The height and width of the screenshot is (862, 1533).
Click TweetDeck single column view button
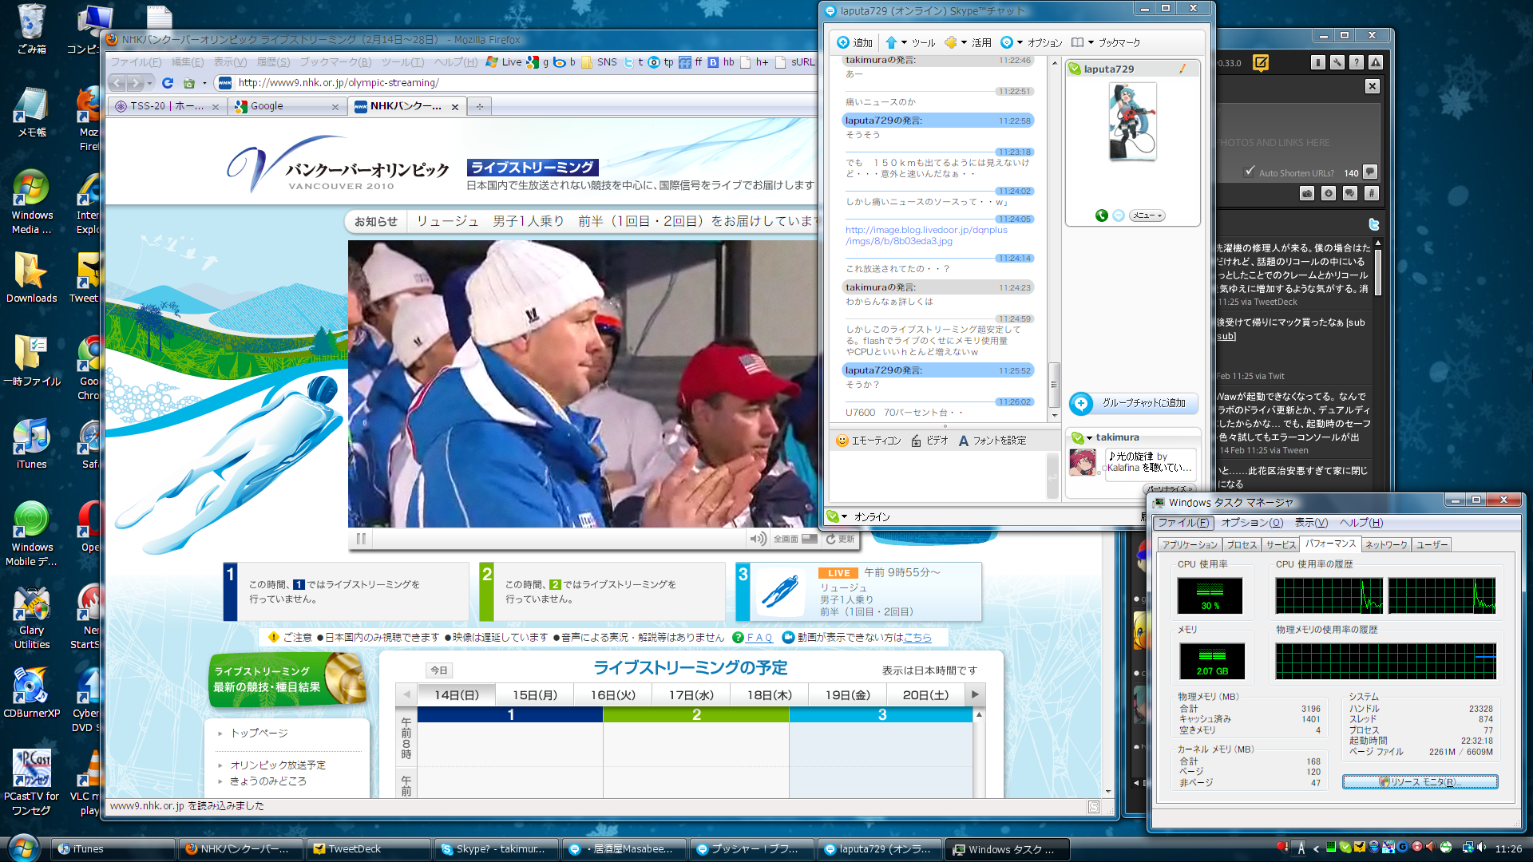tap(1318, 62)
